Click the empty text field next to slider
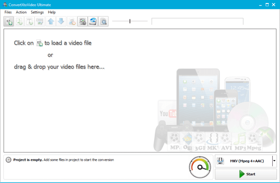This screenshot has height=183, width=280. pos(197,21)
